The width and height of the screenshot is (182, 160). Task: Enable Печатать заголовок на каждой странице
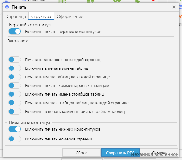[15, 60]
